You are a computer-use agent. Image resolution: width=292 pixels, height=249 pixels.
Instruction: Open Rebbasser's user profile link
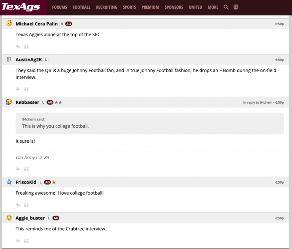point(27,102)
